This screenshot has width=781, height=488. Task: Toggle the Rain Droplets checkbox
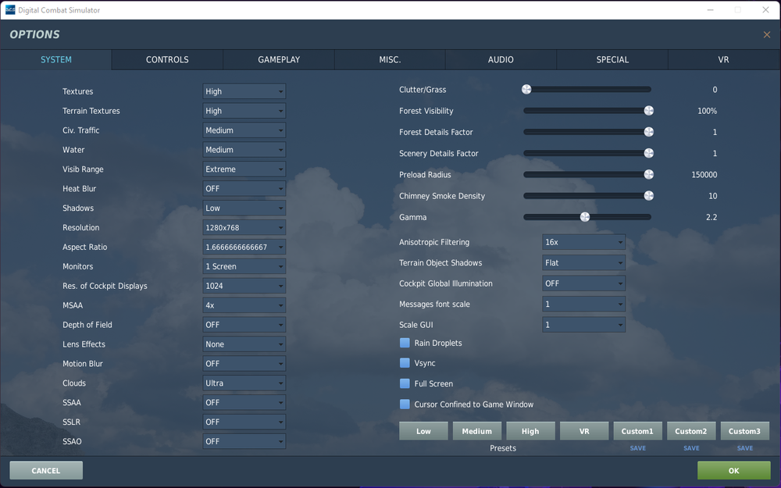tap(405, 343)
